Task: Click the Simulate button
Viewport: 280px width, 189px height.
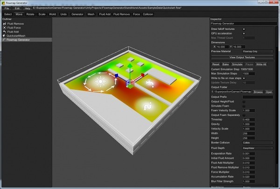Action: click(x=237, y=65)
